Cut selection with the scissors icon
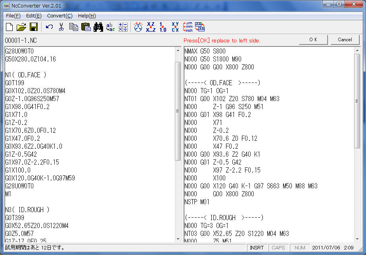366x255 pixels. click(x=61, y=27)
